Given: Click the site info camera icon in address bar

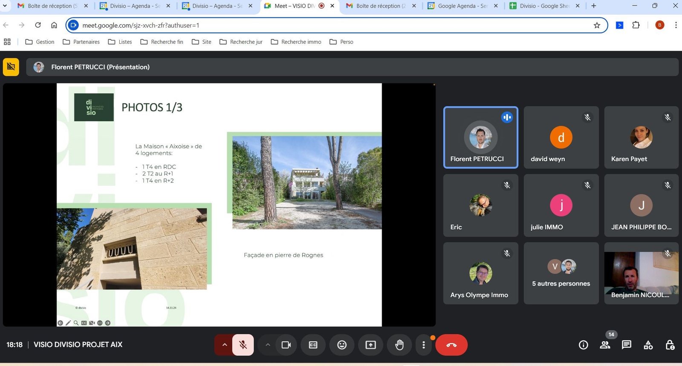Looking at the screenshot, I should pos(73,25).
